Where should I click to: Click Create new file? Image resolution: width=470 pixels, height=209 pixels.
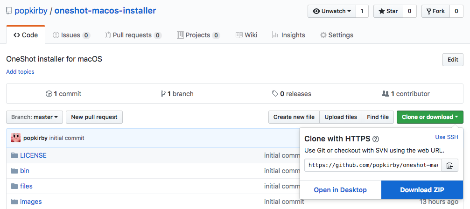click(x=294, y=117)
